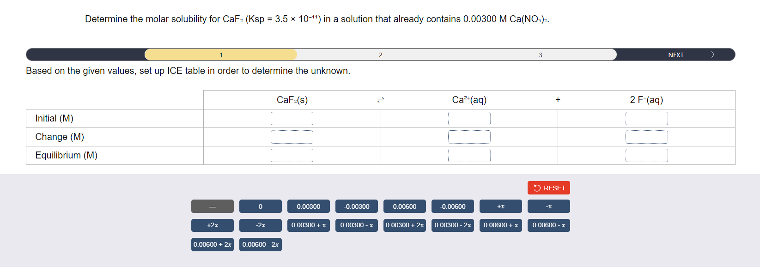
Task: Choose the 0.00300 + x tile
Action: (308, 225)
